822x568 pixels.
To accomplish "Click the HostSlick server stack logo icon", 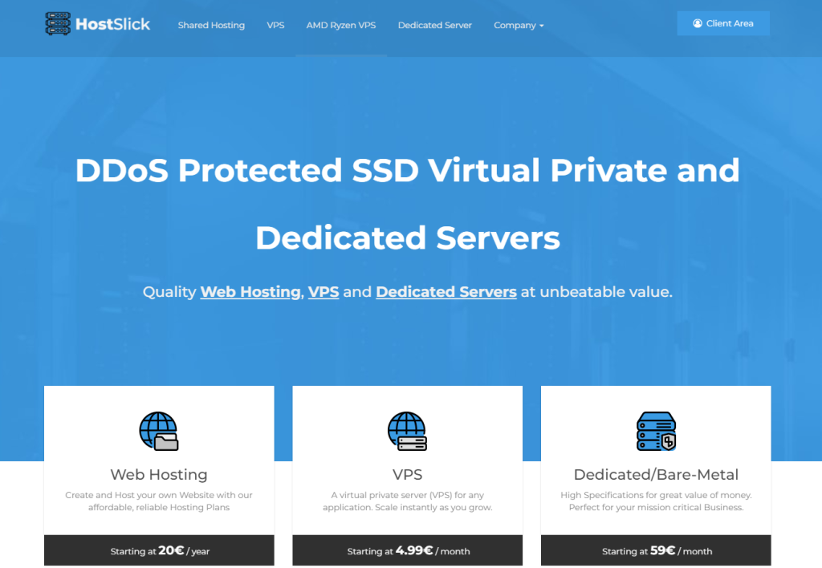I will [58, 24].
